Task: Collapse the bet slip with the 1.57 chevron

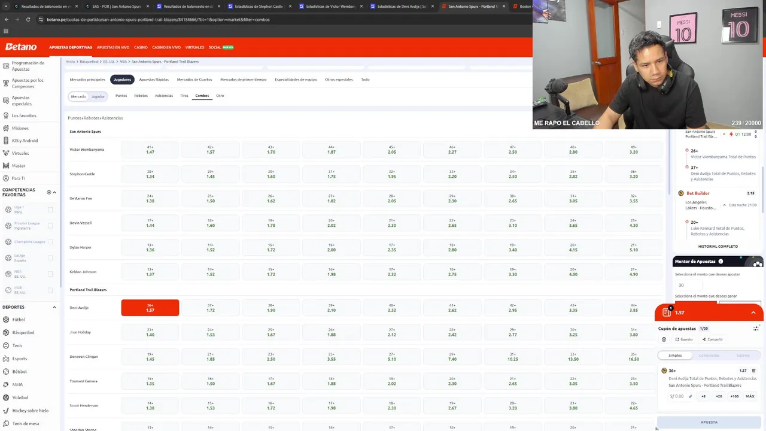Action: pyautogui.click(x=753, y=312)
